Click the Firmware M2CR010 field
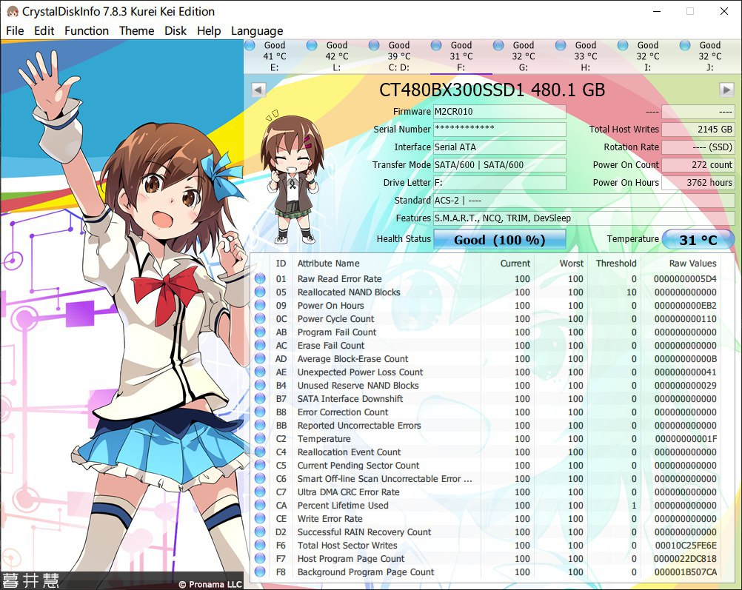This screenshot has width=742, height=590. click(x=500, y=112)
